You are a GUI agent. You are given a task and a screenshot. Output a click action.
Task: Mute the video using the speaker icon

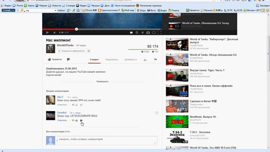pos(54,33)
